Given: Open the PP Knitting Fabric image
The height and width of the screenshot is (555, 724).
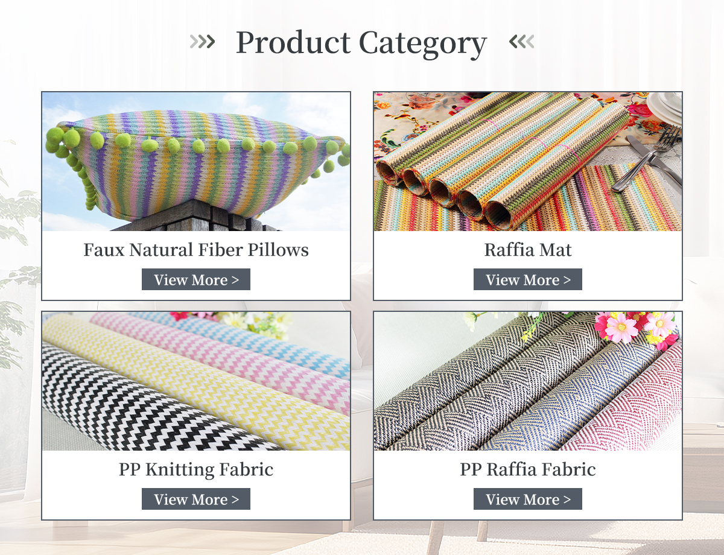Looking at the screenshot, I should [x=196, y=381].
